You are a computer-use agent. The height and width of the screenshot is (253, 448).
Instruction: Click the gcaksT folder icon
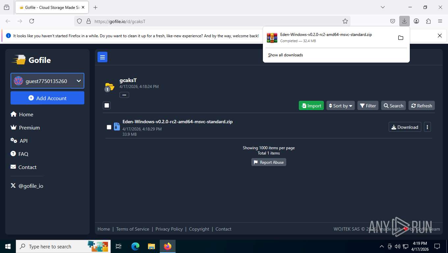coord(109,87)
